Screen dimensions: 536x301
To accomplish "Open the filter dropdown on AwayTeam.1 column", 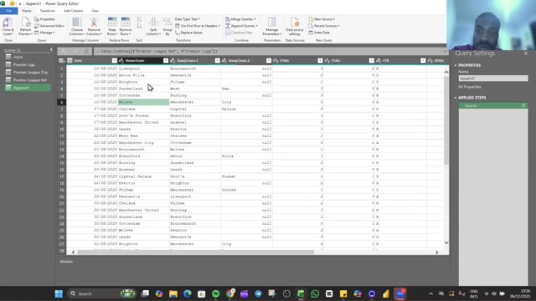I will [217, 60].
